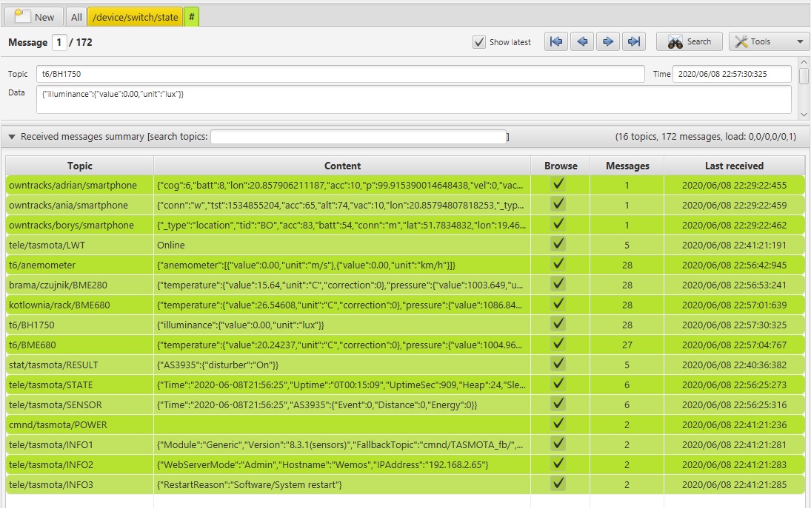Screen dimensions: 811x508
Task: Jump to the last message
Action: point(634,42)
